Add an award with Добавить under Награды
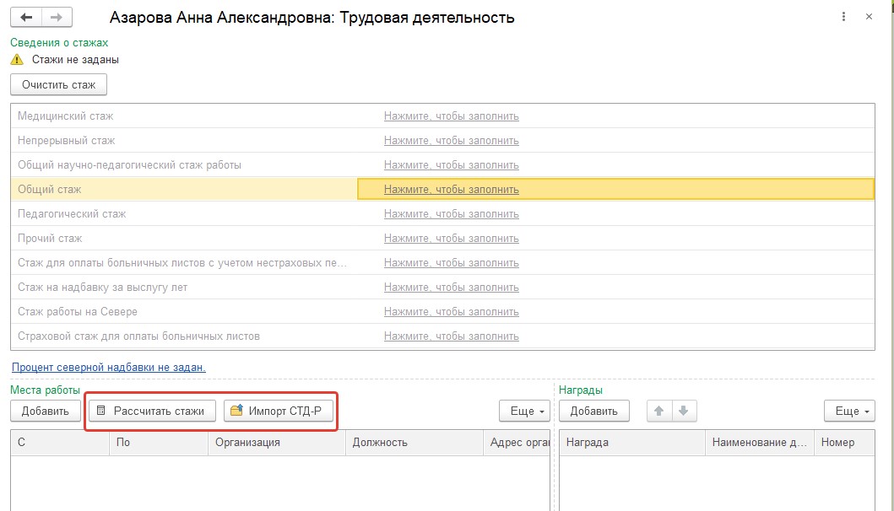894x511 pixels. point(594,411)
